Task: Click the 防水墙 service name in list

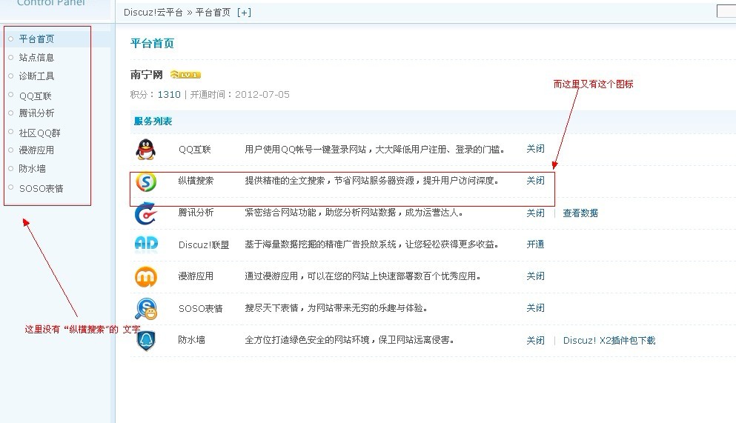Action: [191, 340]
